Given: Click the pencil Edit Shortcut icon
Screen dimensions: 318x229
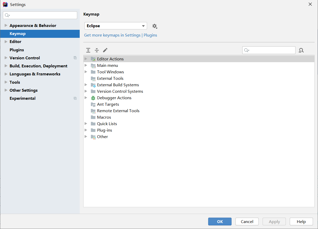Looking at the screenshot, I should (105, 50).
